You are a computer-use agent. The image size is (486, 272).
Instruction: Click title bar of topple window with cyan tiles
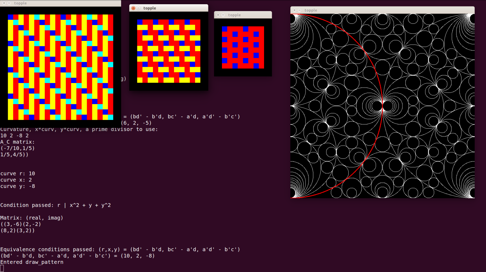[x=61, y=3]
